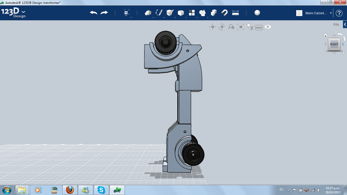Click the white triangle on view cube's left
The height and width of the screenshot is (195, 347).
(326, 44)
